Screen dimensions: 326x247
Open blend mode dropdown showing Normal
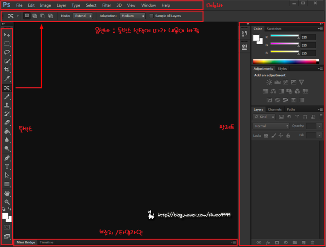271,126
